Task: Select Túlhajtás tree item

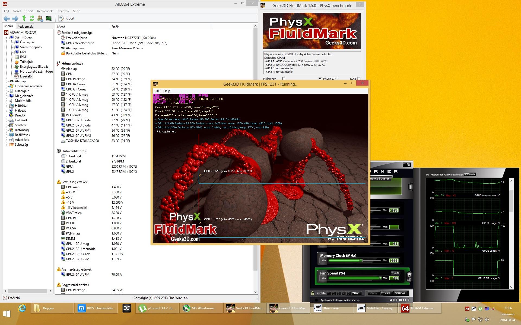Action: tap(26, 62)
